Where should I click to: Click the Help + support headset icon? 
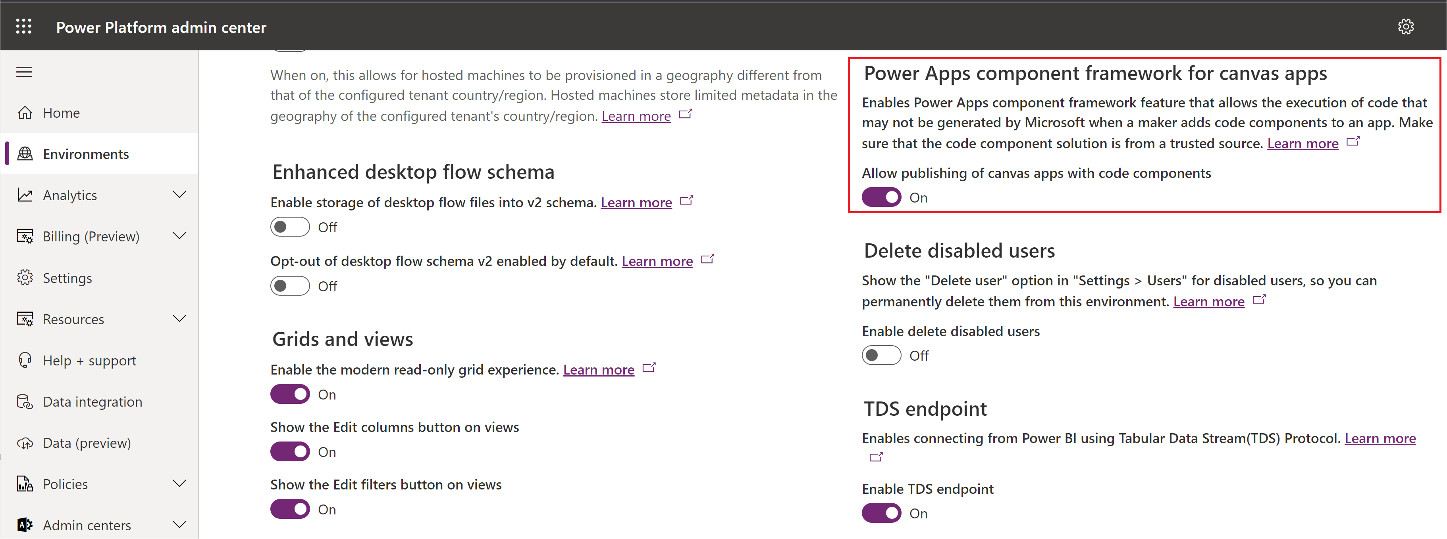(x=25, y=360)
